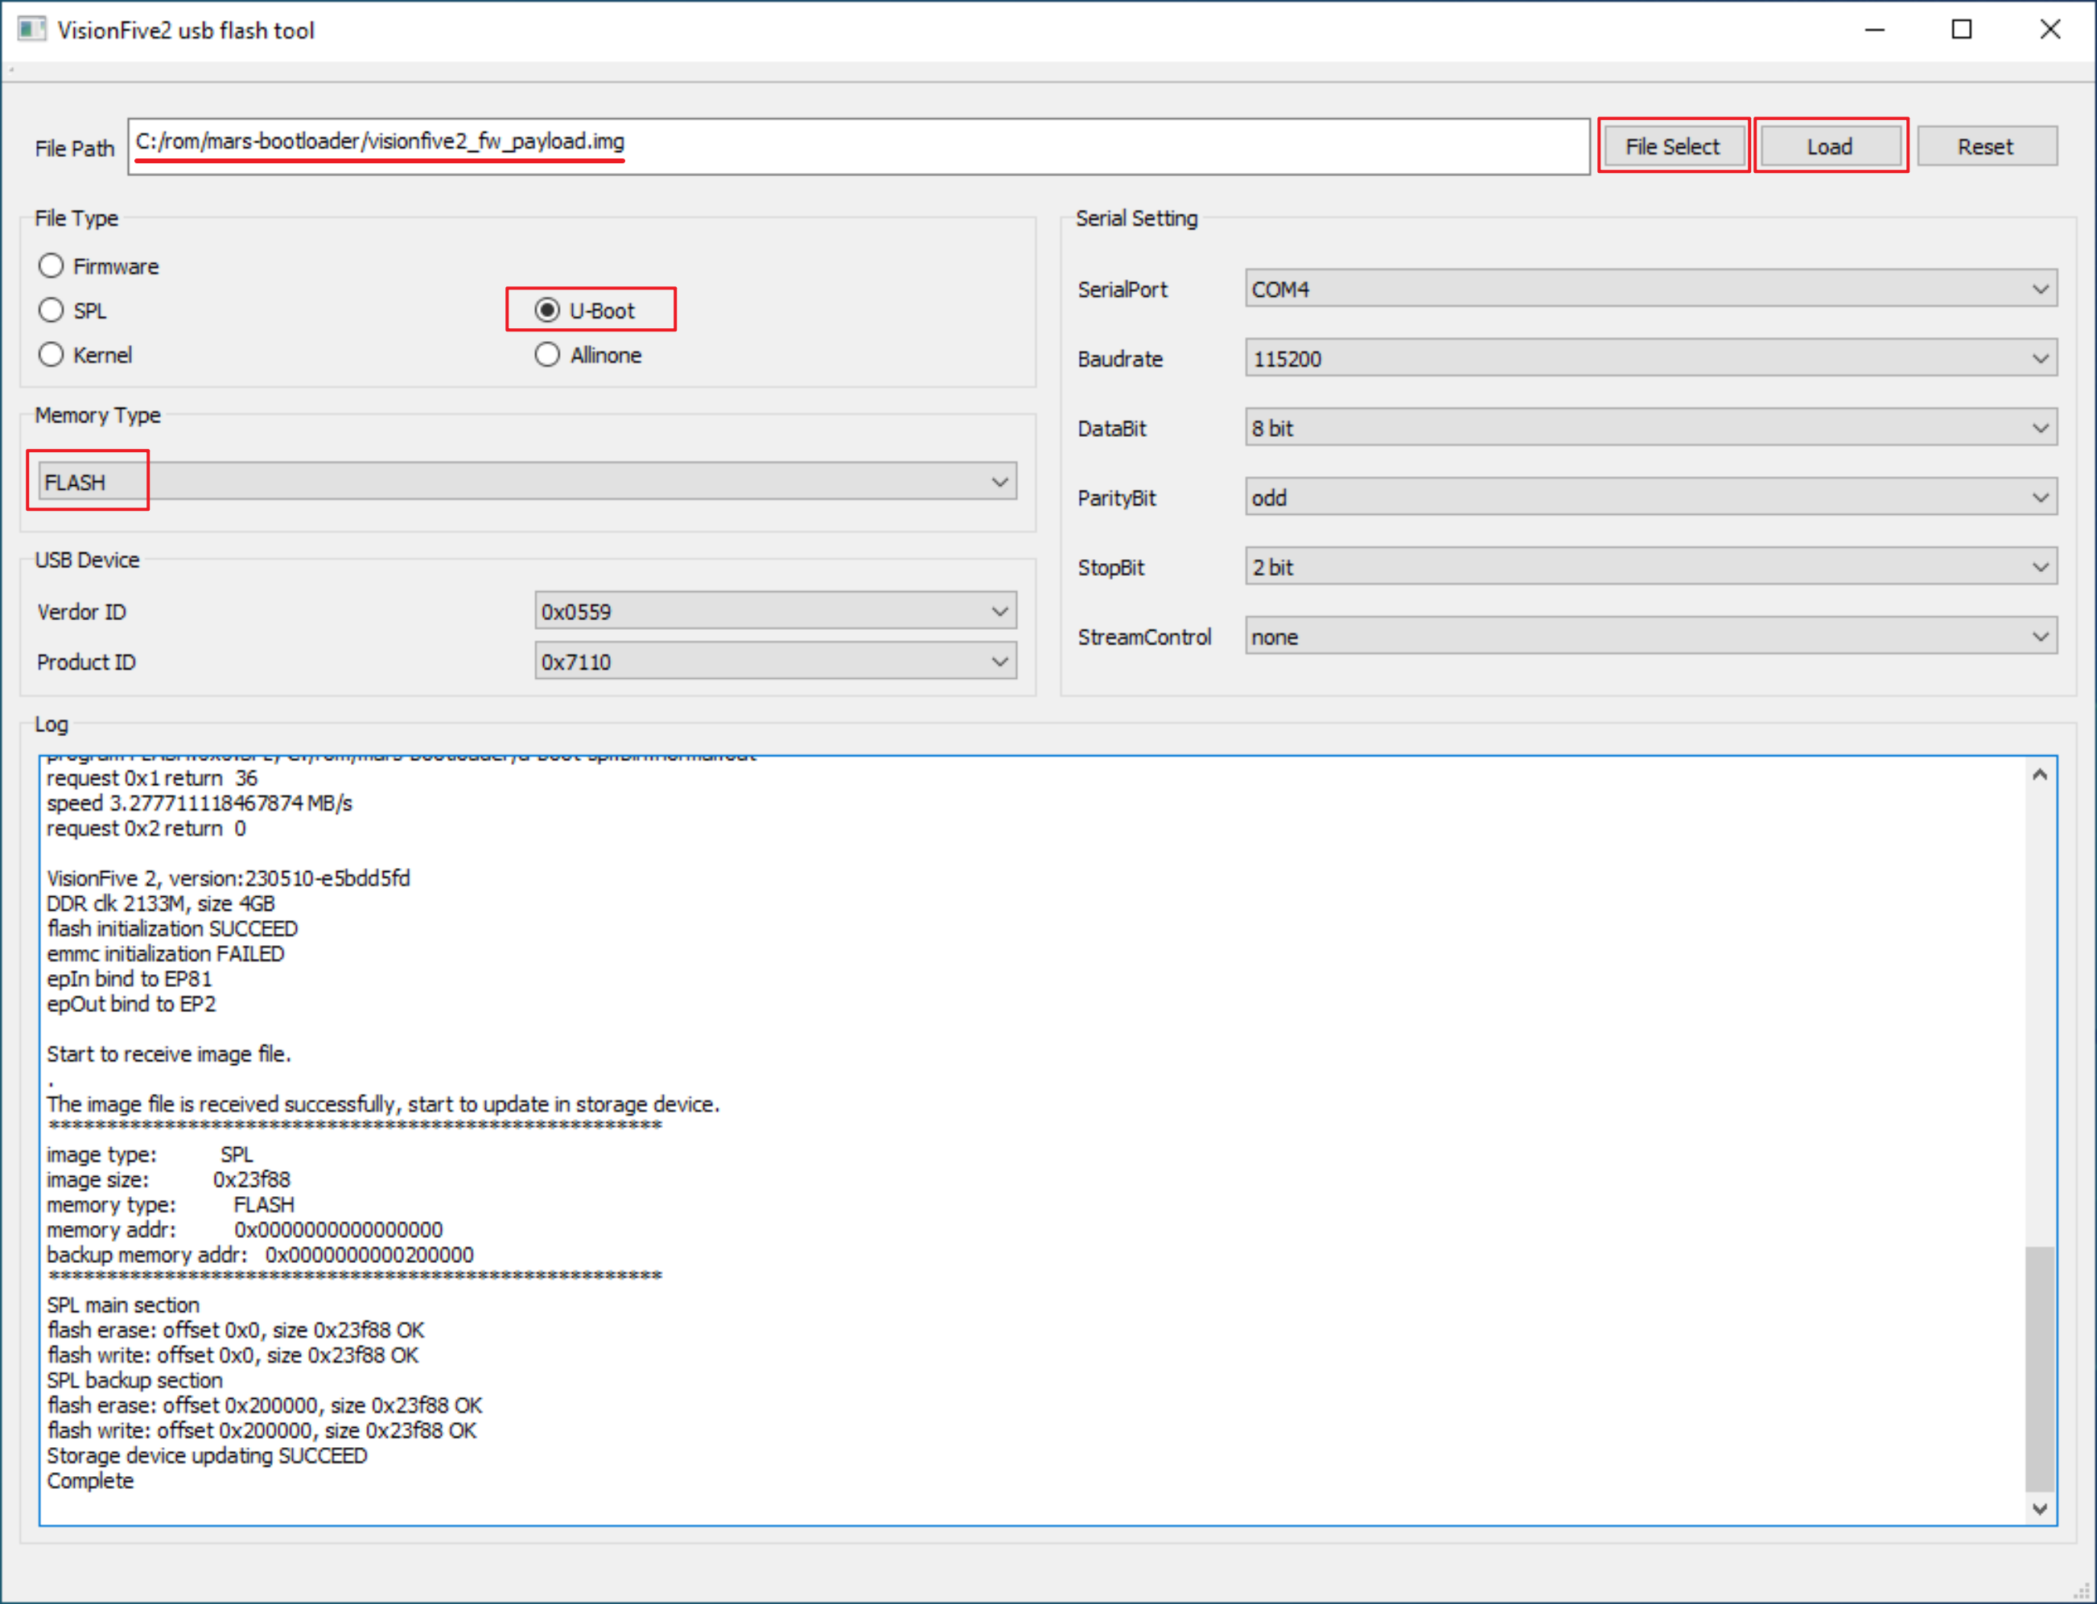The height and width of the screenshot is (1604, 2097).
Task: Choose the Kernel file type
Action: (x=85, y=356)
